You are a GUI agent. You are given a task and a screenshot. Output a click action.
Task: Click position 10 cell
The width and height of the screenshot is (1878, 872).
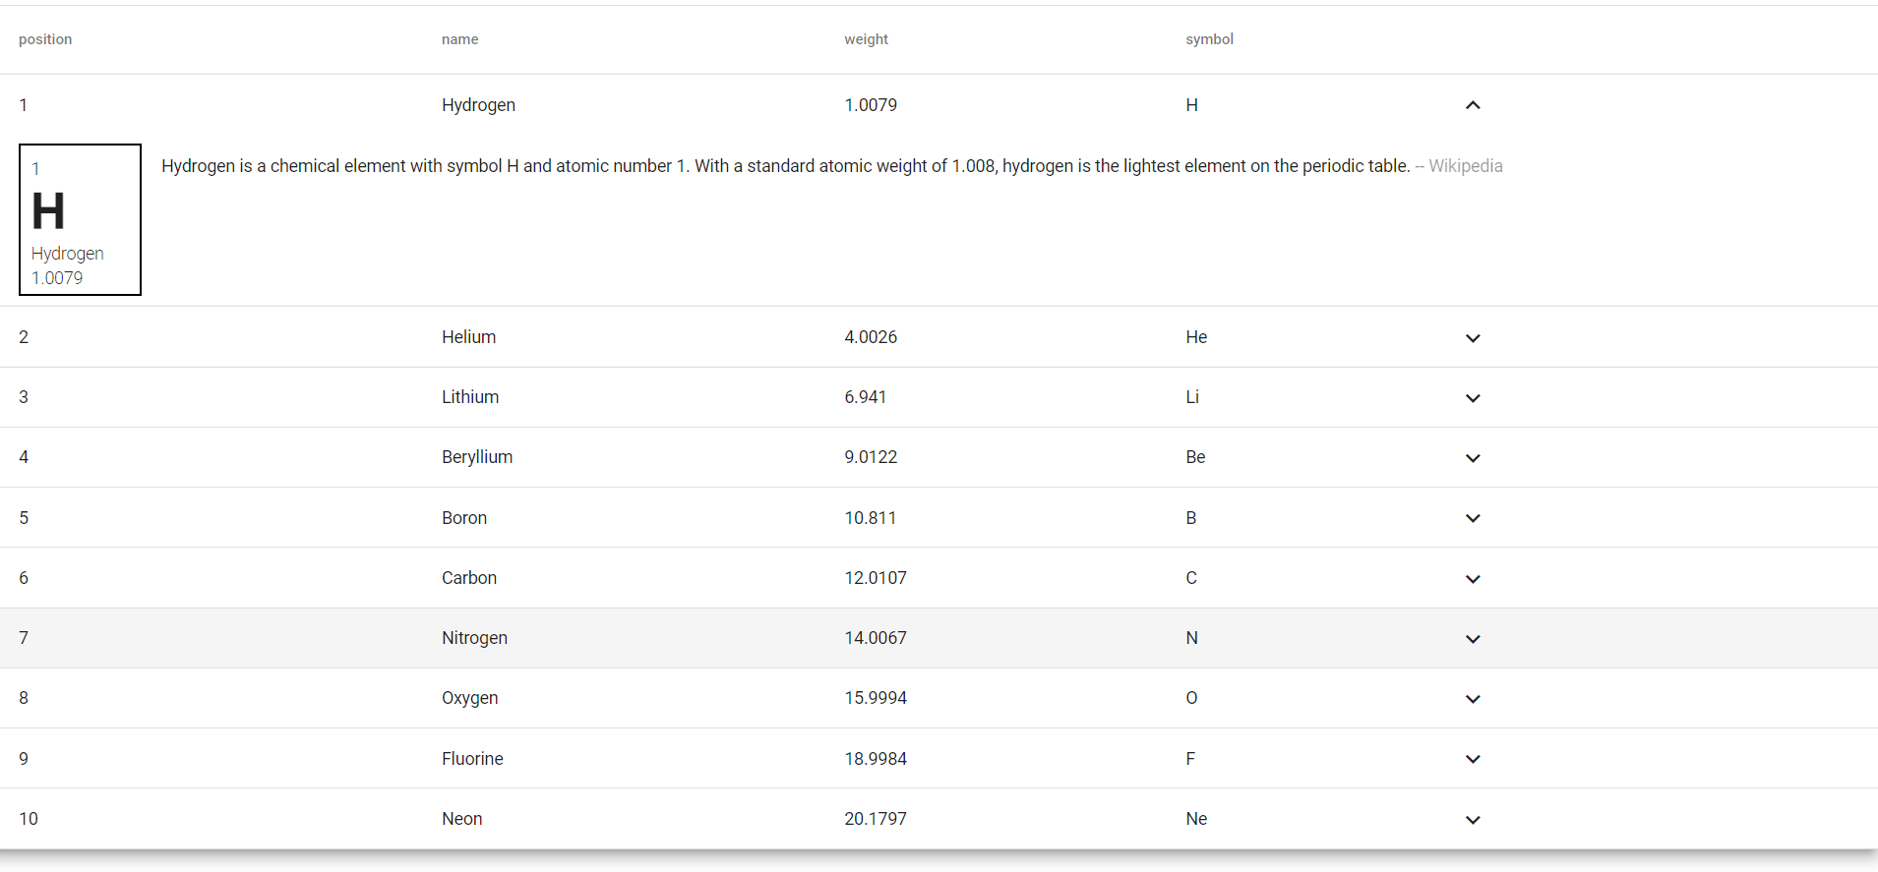pos(29,819)
